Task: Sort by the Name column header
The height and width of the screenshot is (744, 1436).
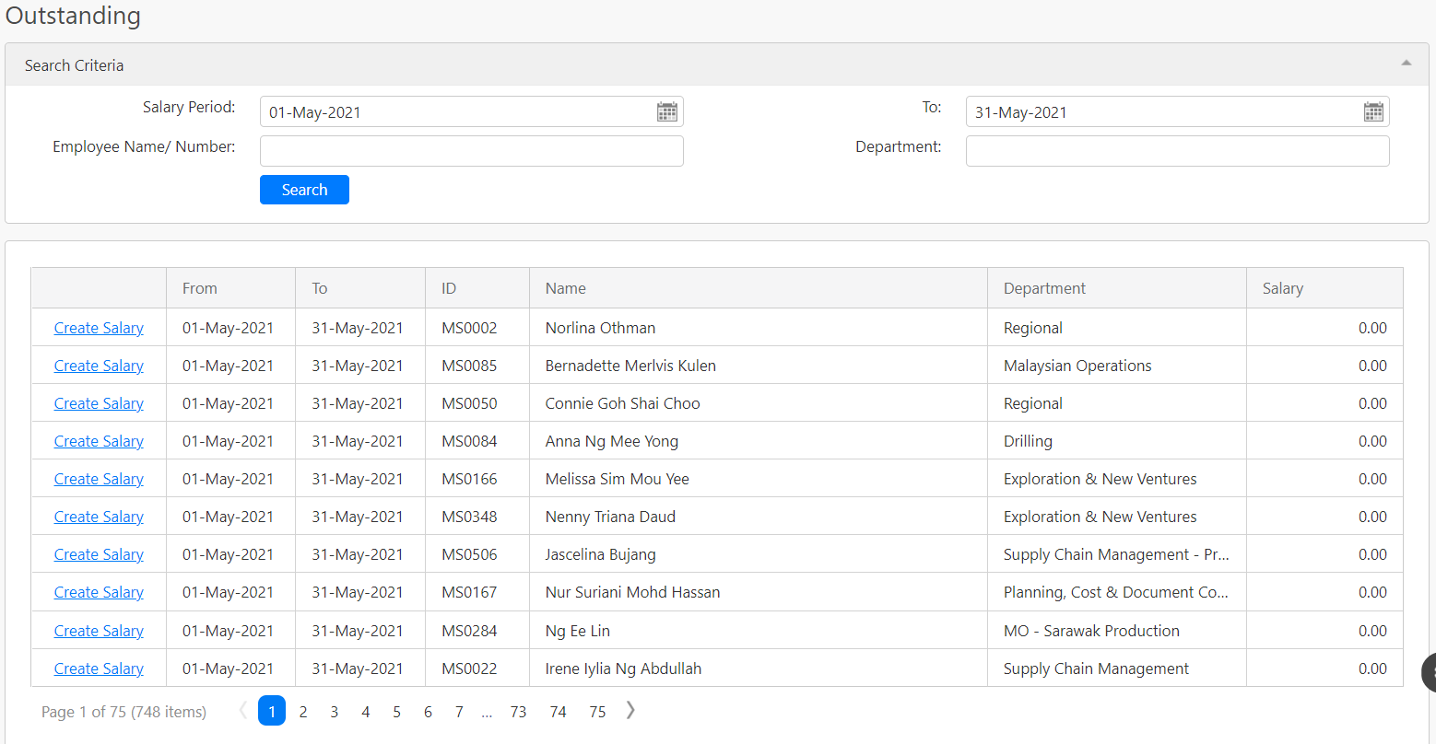Action: coord(759,288)
